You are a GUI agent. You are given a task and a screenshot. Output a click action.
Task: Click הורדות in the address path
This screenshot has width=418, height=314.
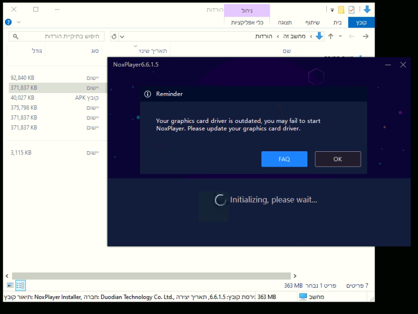tap(264, 36)
